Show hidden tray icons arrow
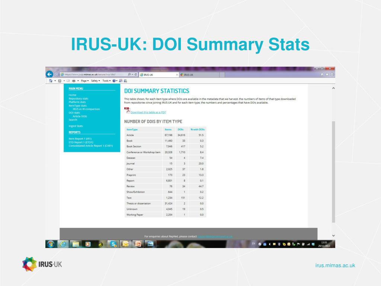The image size is (381, 286). point(269,244)
